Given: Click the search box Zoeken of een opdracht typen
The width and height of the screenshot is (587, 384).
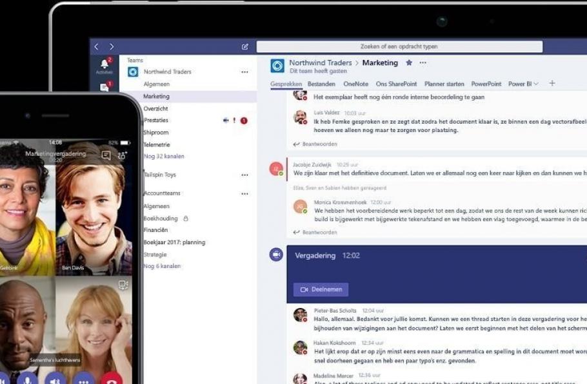Looking at the screenshot, I should [399, 47].
